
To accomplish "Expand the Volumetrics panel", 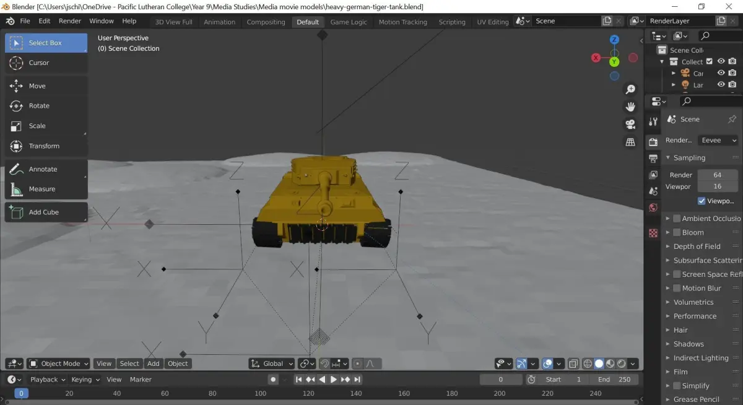I will pos(668,302).
